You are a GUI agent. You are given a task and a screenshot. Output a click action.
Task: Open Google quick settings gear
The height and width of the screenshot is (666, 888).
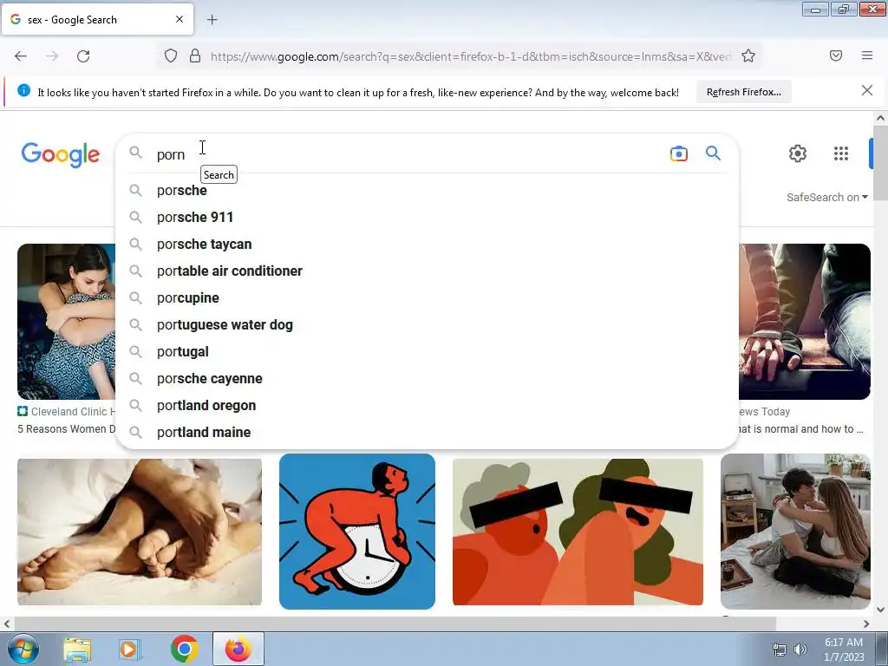(798, 153)
